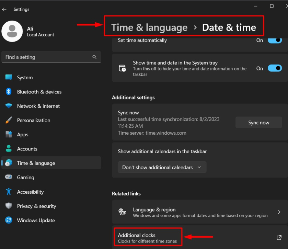This screenshot has height=249, width=288.
Task: Click the search magnifier icon
Action: (x=94, y=57)
